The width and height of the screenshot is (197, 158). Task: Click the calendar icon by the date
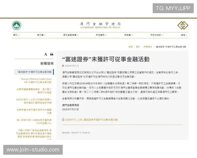click(63, 66)
